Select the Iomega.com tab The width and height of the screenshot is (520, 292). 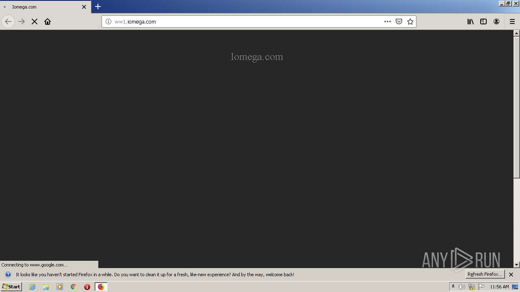(x=45, y=7)
